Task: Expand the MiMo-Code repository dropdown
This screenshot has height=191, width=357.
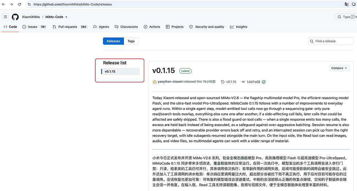Action: 66,17
